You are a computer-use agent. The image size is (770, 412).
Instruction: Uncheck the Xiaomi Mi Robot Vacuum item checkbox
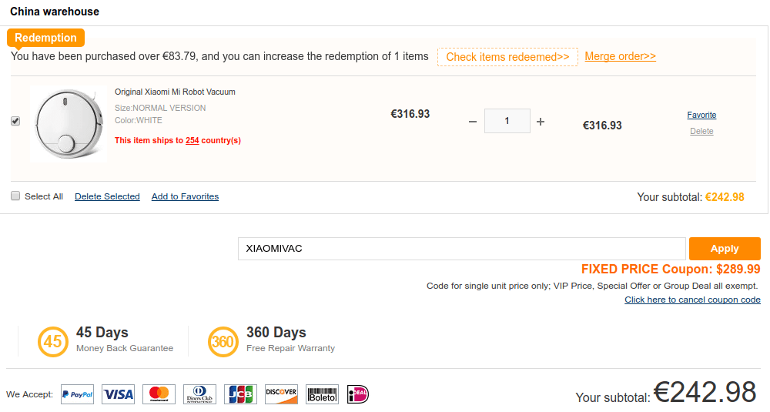15,121
